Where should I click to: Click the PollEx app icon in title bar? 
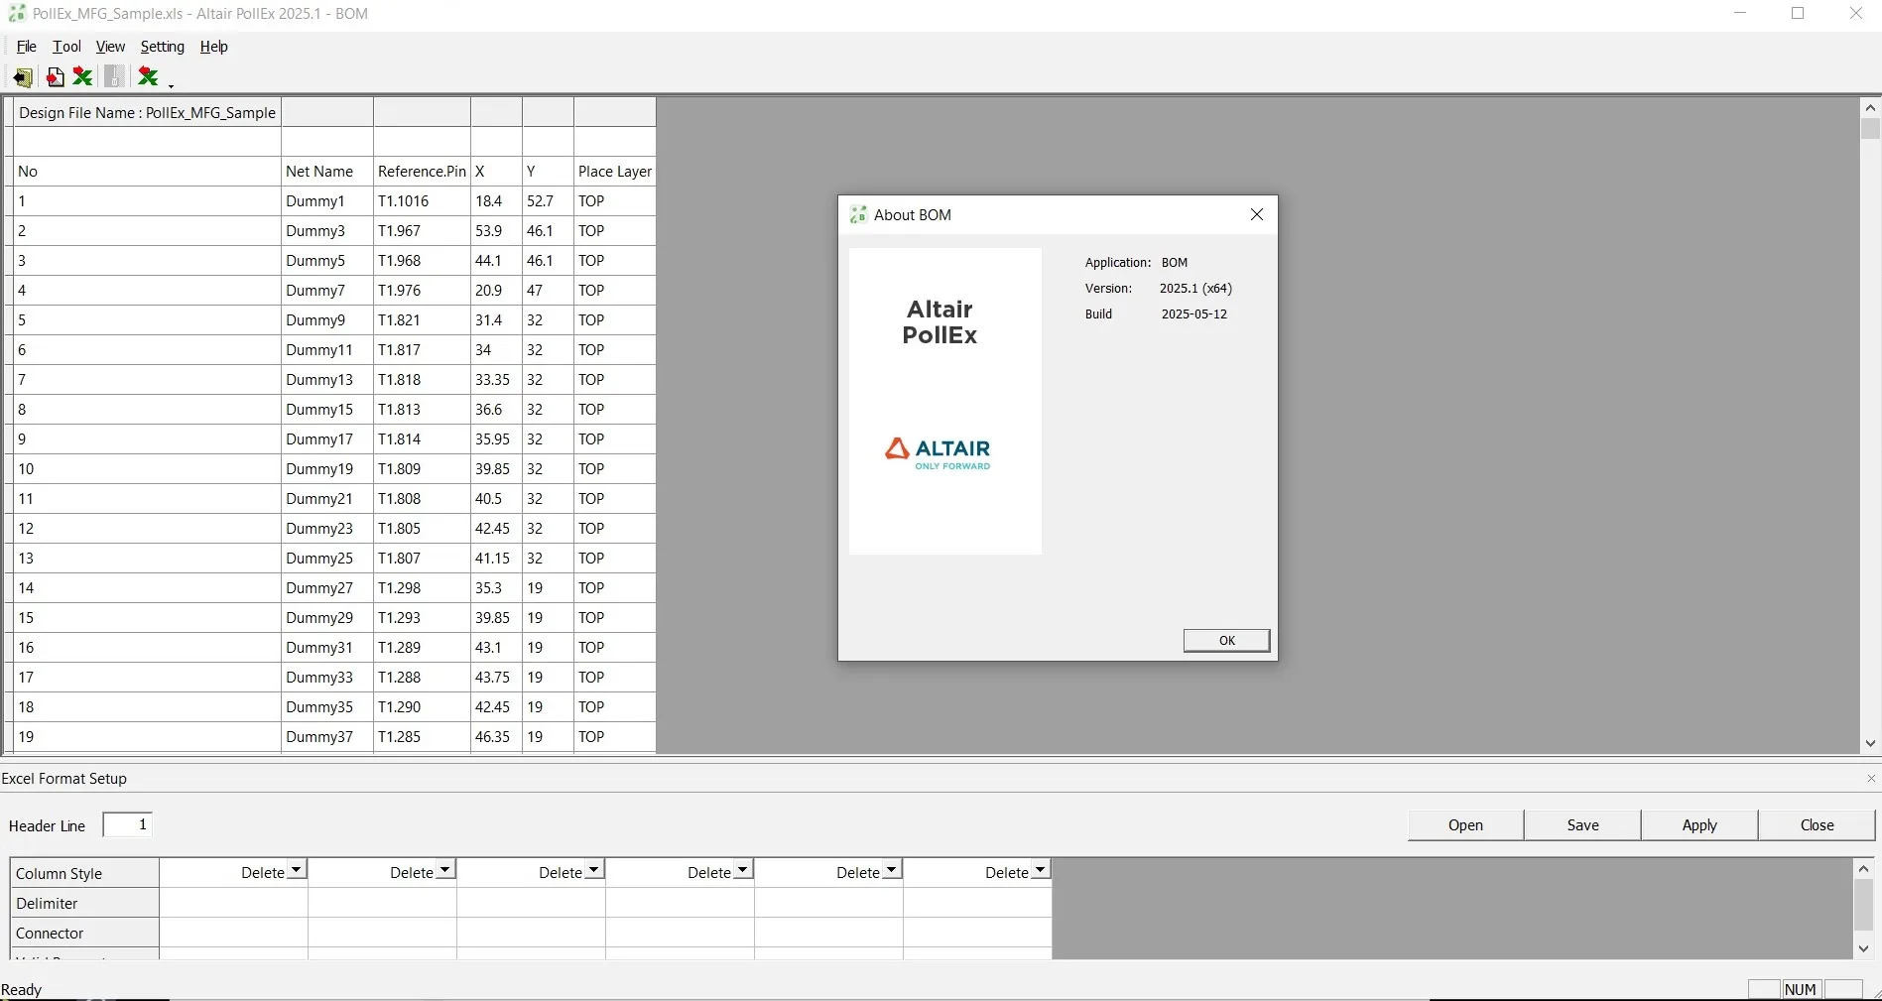pyautogui.click(x=17, y=14)
